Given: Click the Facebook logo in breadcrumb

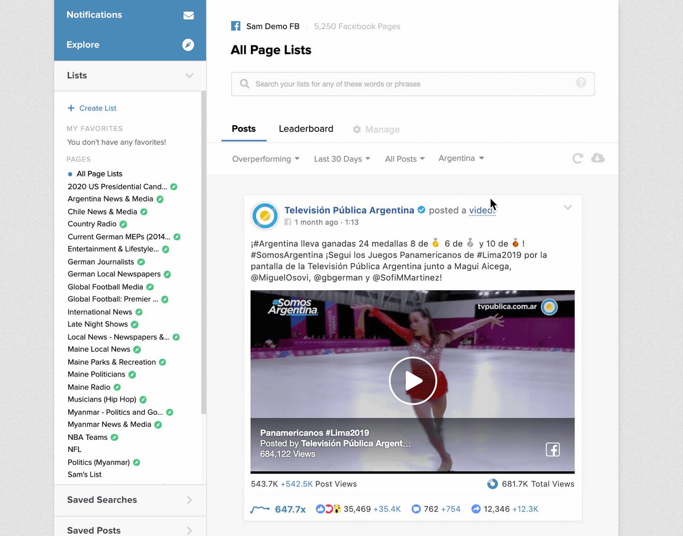Looking at the screenshot, I should click(x=236, y=26).
